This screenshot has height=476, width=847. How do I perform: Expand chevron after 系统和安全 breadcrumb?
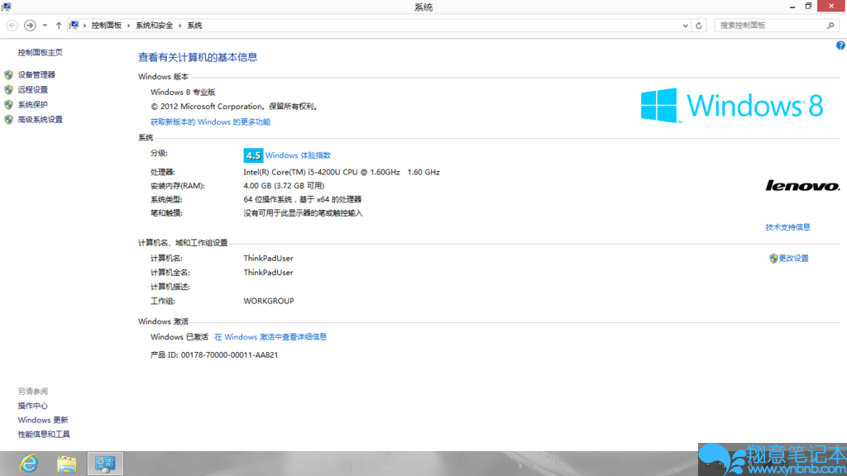tap(179, 26)
